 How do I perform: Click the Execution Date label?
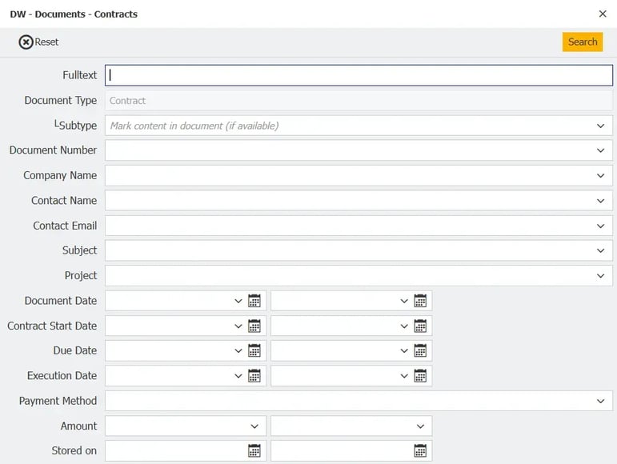[62, 376]
